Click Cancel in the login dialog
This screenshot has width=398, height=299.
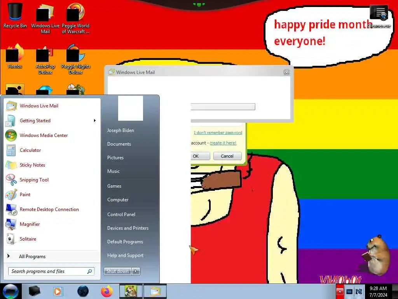click(x=227, y=156)
